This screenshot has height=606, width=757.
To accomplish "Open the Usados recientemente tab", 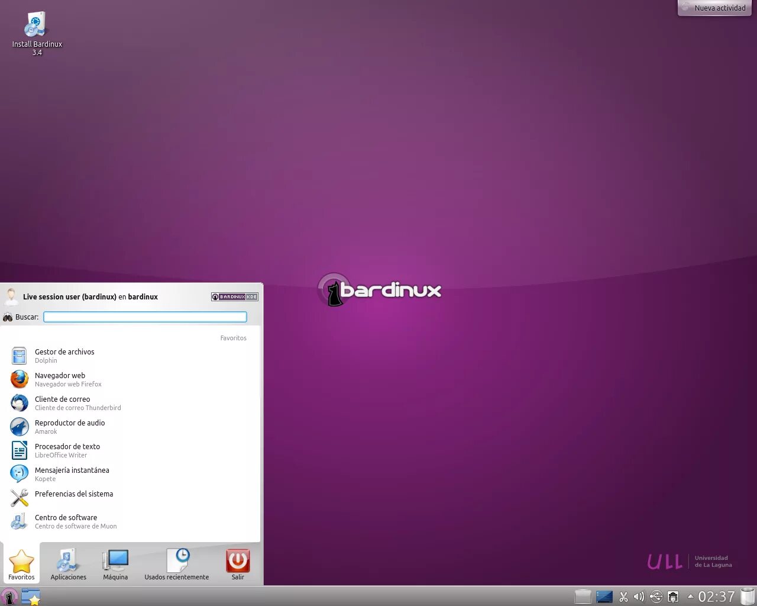I will tap(177, 564).
